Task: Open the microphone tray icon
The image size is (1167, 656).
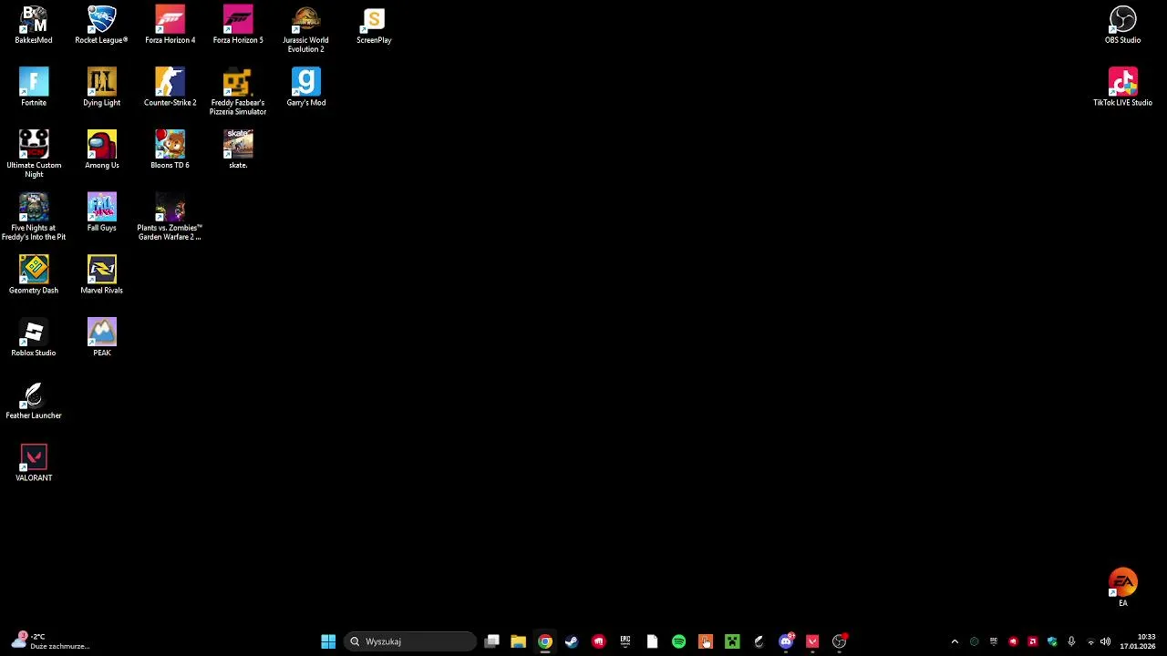Action: point(1071,641)
